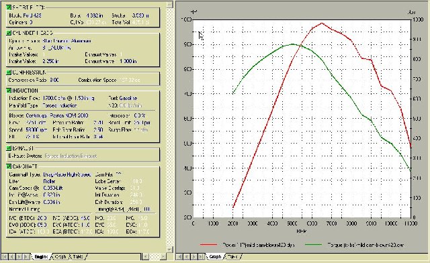This screenshot has width=430, height=263.
Task: Click the red Power legend line
Action: [x=208, y=245]
